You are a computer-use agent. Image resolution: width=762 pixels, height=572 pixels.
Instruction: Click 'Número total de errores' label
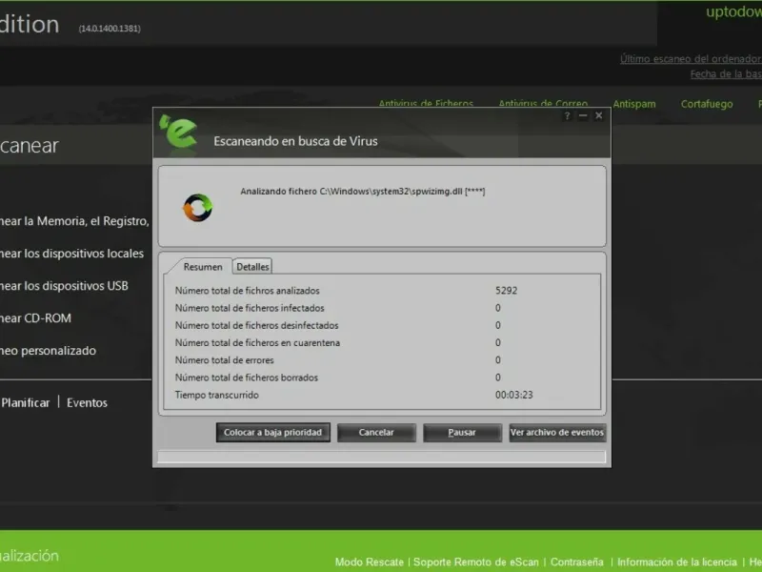pyautogui.click(x=225, y=360)
